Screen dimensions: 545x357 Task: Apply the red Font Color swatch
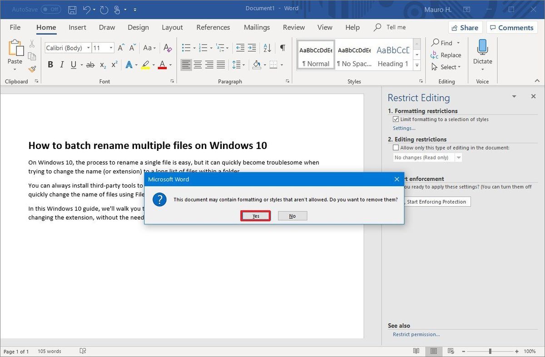point(163,64)
